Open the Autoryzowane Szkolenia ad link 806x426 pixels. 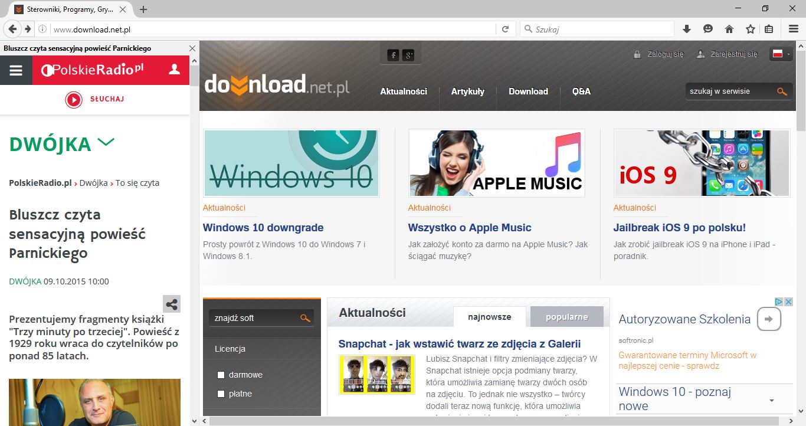[684, 320]
